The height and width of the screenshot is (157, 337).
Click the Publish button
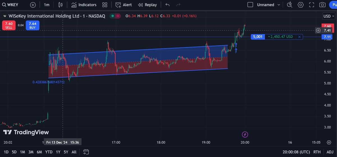(333, 5)
